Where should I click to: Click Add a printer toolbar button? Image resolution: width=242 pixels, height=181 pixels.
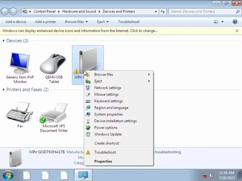[x=46, y=22]
